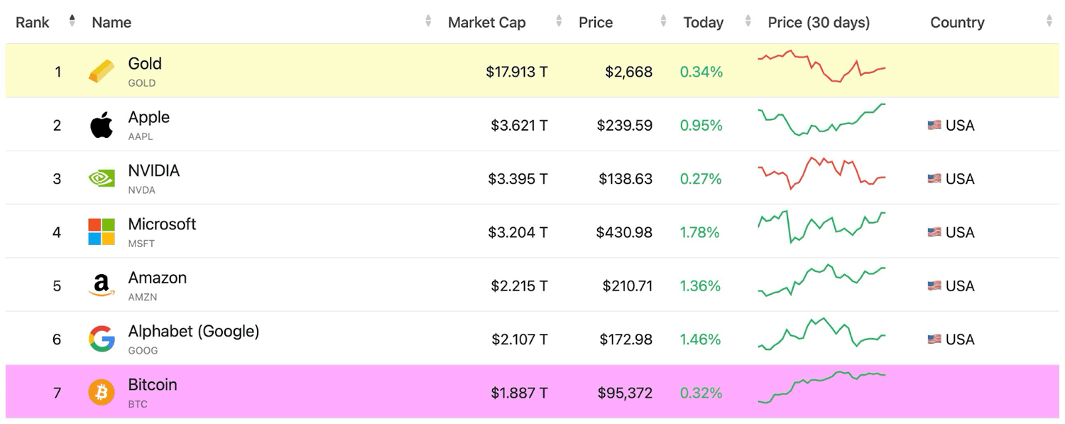Click Alphabet's price $172.98
Screen dimensions: 1065x424
(x=626, y=339)
